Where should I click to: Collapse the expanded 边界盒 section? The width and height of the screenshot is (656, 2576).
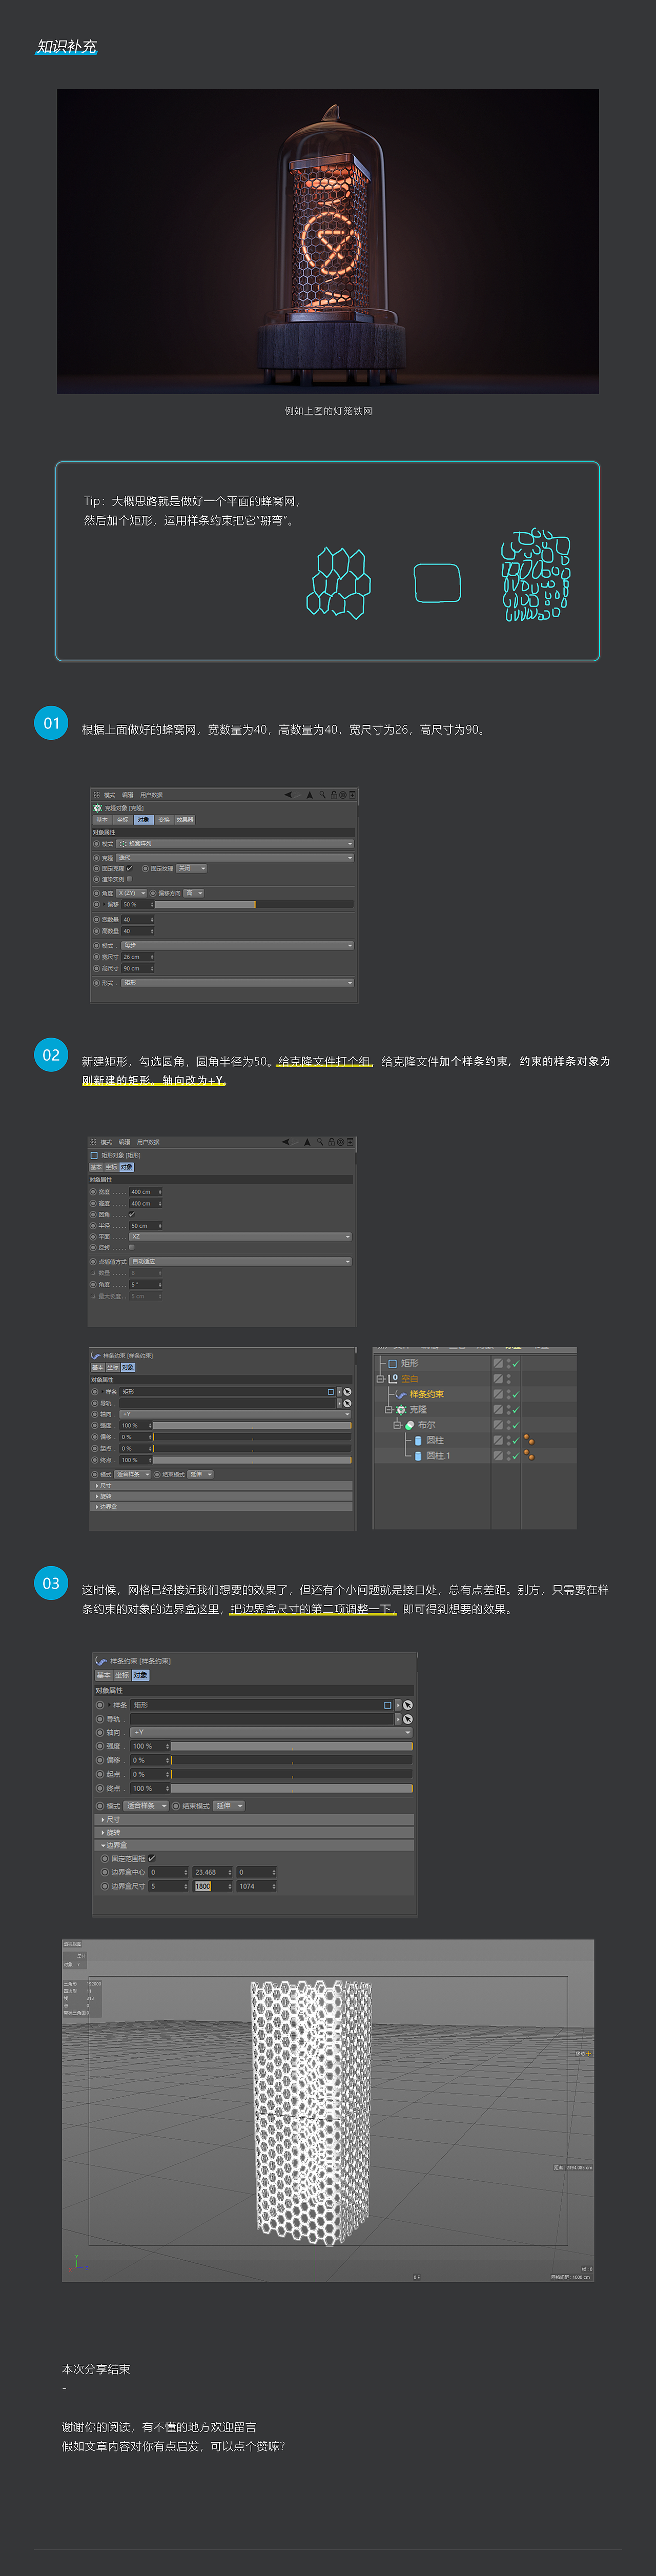pos(254,1845)
